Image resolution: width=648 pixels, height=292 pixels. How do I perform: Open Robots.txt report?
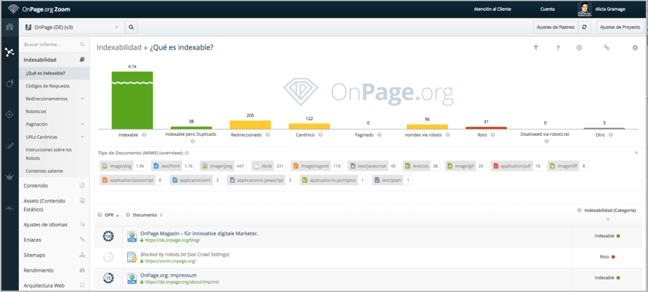point(36,111)
